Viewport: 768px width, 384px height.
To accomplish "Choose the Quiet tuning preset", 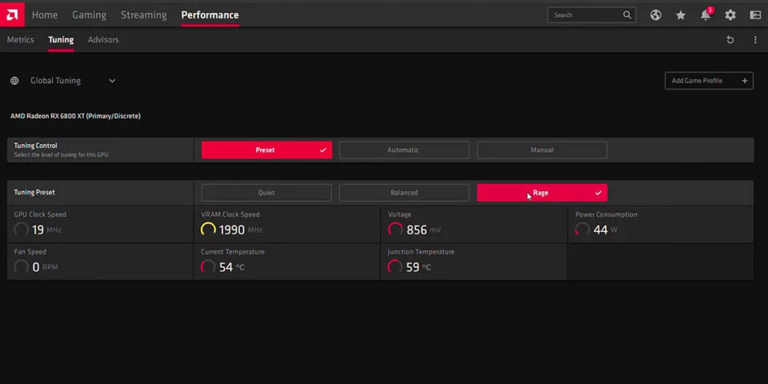I will 266,193.
